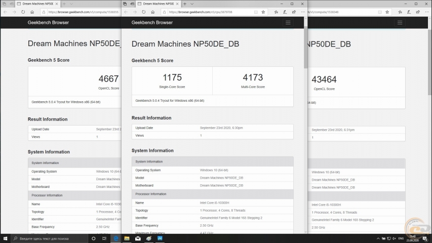Open Favorites hub in right Edge window
The width and height of the screenshot is (432, 243).
coord(400,12)
